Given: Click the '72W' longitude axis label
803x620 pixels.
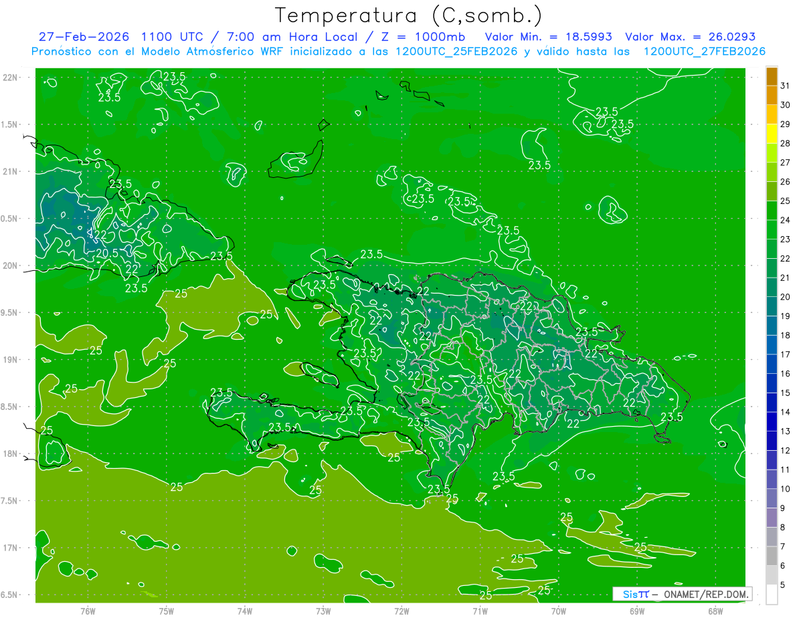Looking at the screenshot, I should (401, 611).
